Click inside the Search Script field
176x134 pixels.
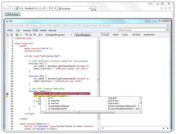[142, 30]
